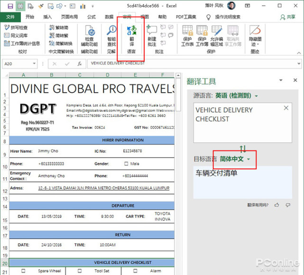
Task: Collapse the ribbon with the chevron
Action: (299, 53)
